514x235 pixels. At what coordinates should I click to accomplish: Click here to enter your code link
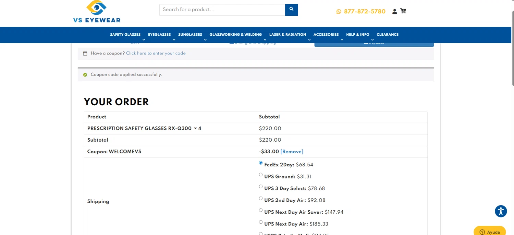click(x=156, y=54)
